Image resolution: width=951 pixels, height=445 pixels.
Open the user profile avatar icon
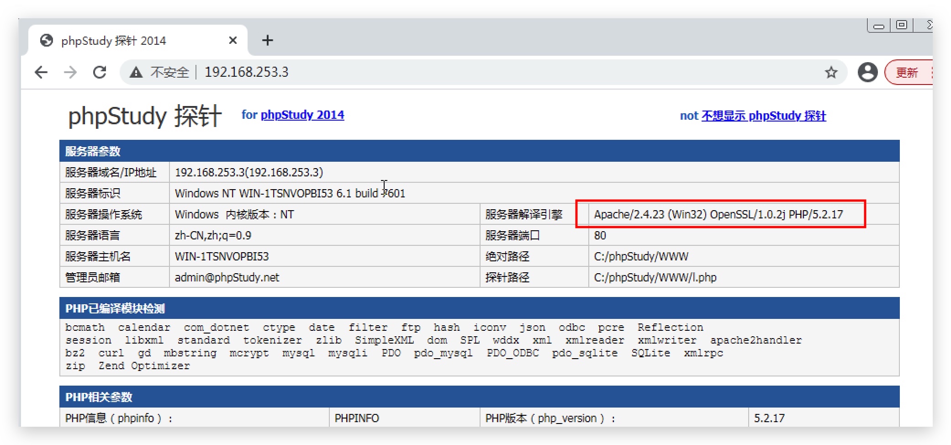pos(867,72)
